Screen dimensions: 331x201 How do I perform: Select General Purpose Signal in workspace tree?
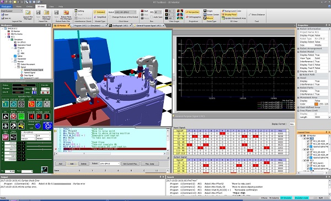(x=33, y=70)
